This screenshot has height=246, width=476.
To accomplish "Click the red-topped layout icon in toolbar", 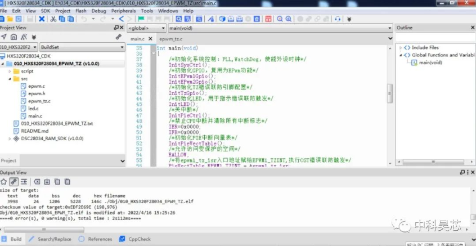I will coord(268,19).
